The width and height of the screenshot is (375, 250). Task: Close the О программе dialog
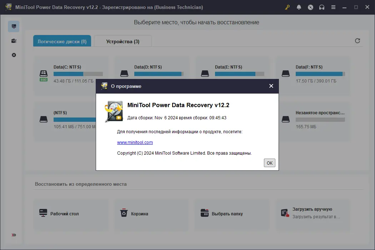pyautogui.click(x=271, y=86)
